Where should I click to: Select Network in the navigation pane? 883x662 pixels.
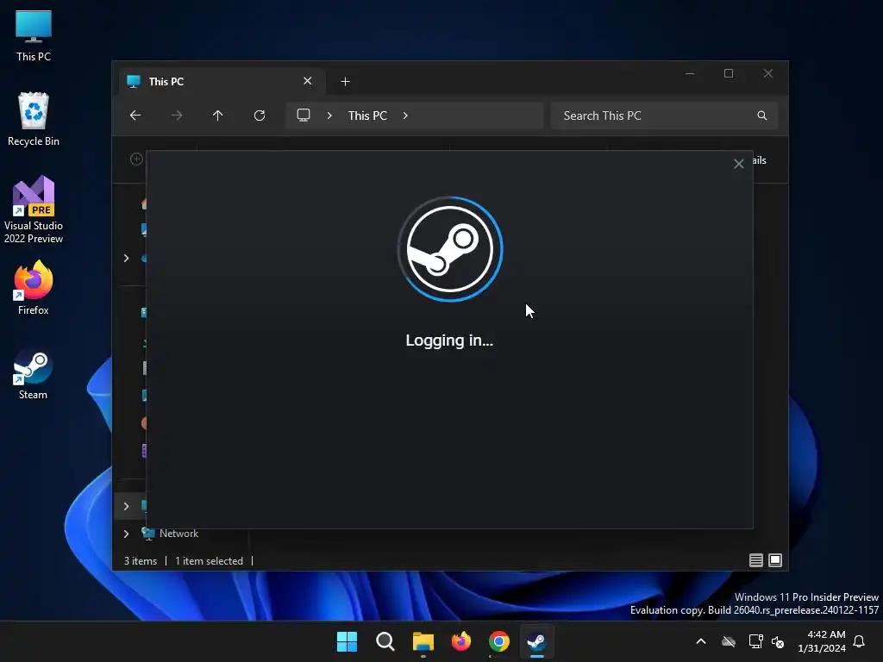point(178,533)
